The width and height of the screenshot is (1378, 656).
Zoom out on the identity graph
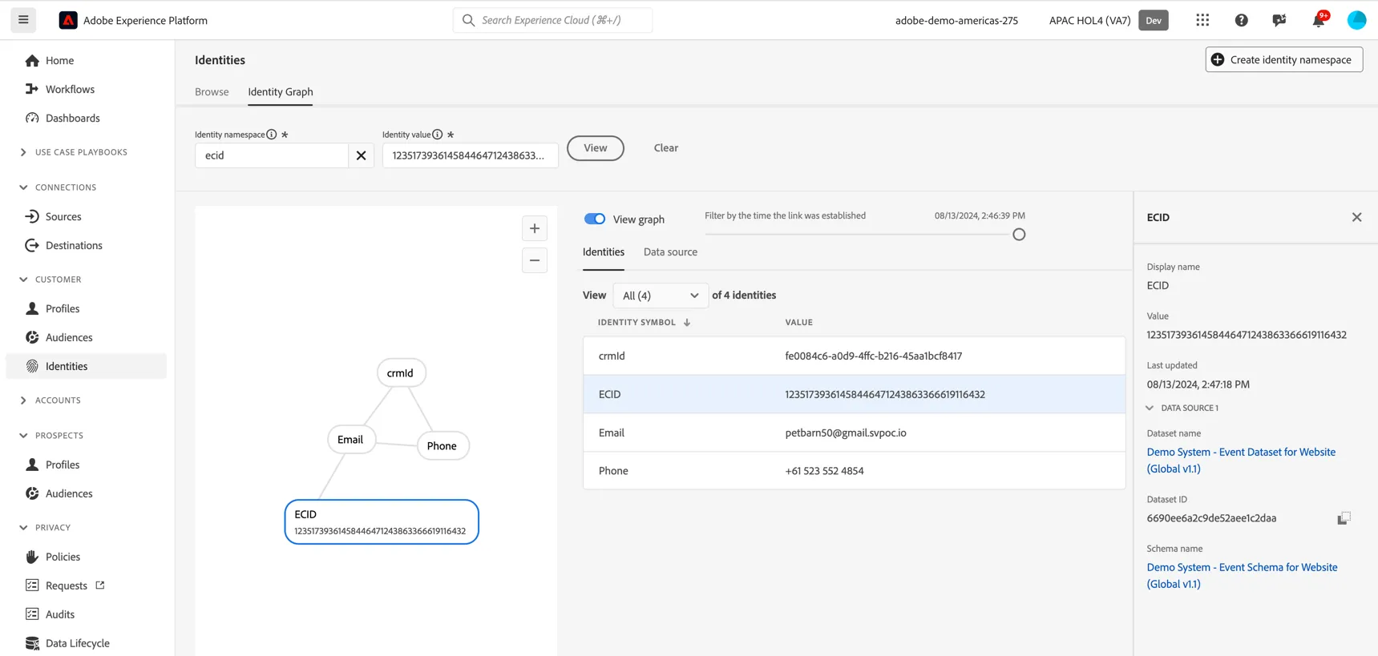click(x=535, y=260)
